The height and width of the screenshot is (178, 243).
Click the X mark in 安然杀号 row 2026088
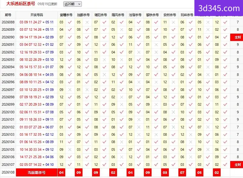[x=173, y=22]
